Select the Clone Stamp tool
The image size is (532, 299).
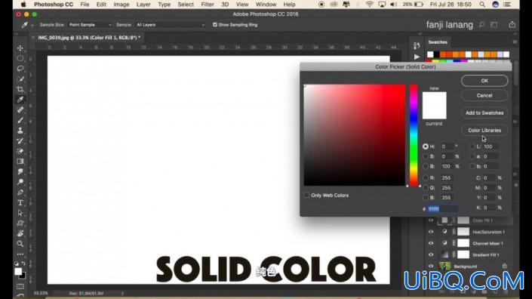click(20, 131)
